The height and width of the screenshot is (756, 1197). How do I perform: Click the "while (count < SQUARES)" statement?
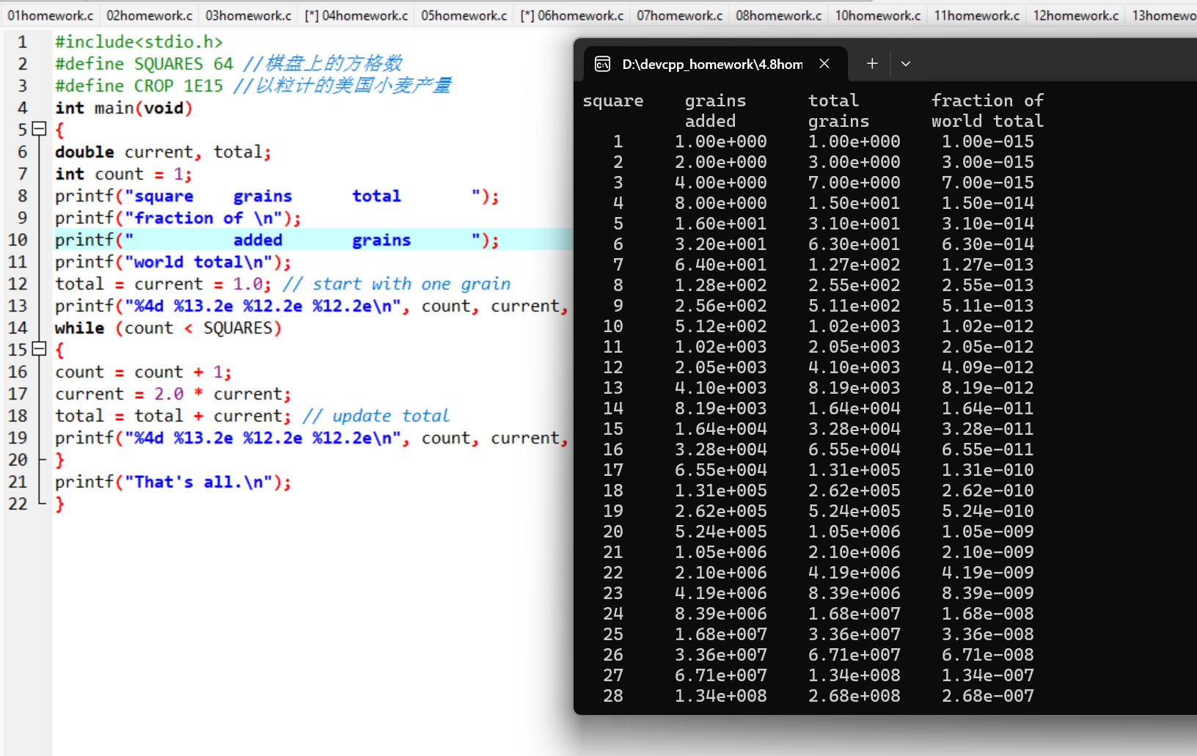[168, 328]
